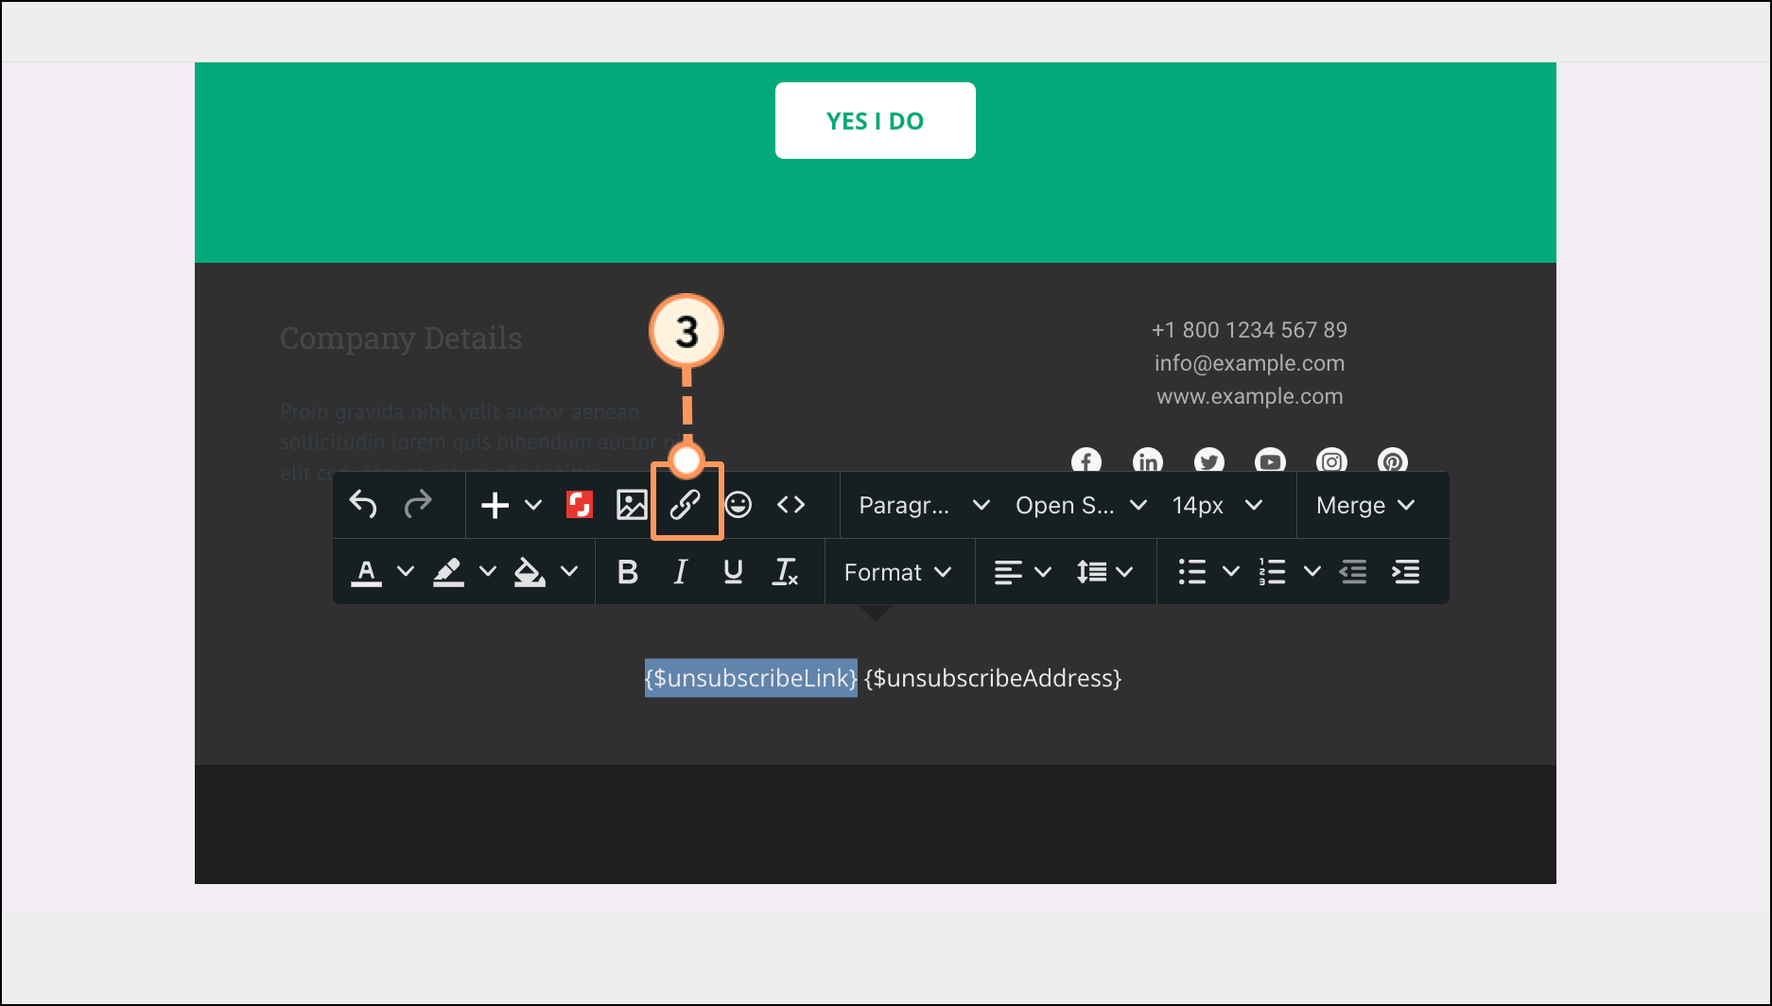Click the Twitter social icon
This screenshot has width=1772, height=1006.
click(x=1209, y=460)
